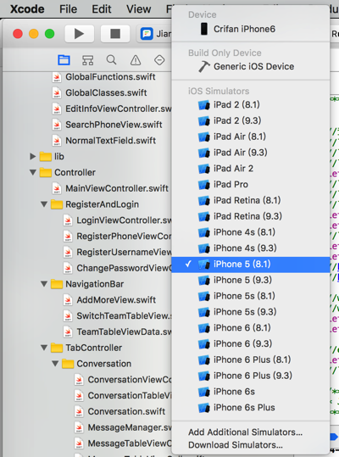Expand the lib folder disclosure triangle
The image size is (339, 457).
pos(32,157)
